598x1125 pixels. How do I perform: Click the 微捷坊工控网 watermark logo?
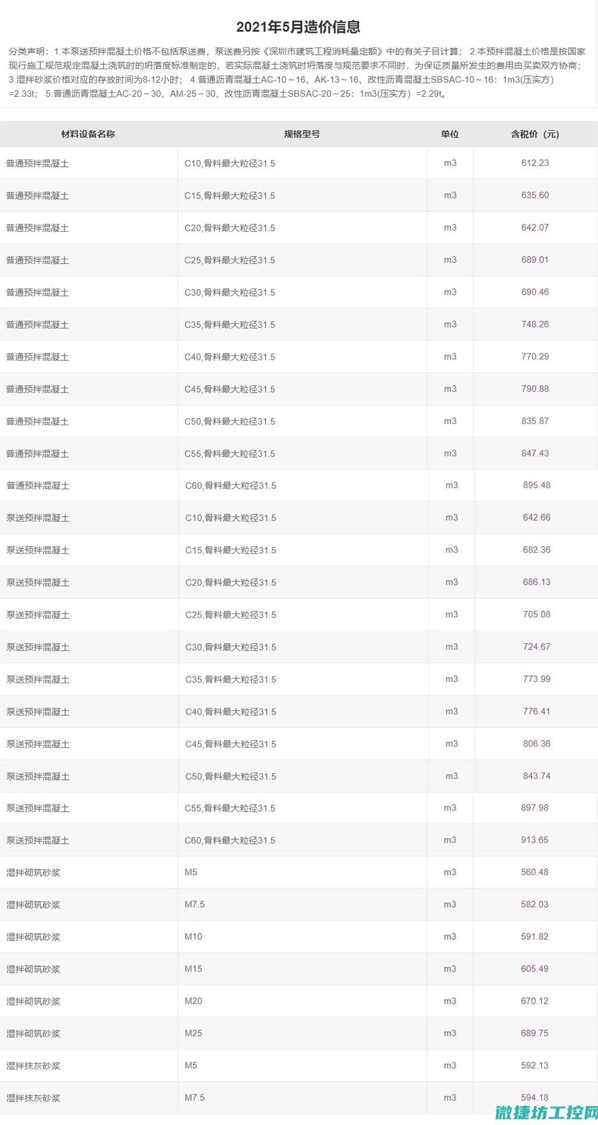click(547, 1113)
